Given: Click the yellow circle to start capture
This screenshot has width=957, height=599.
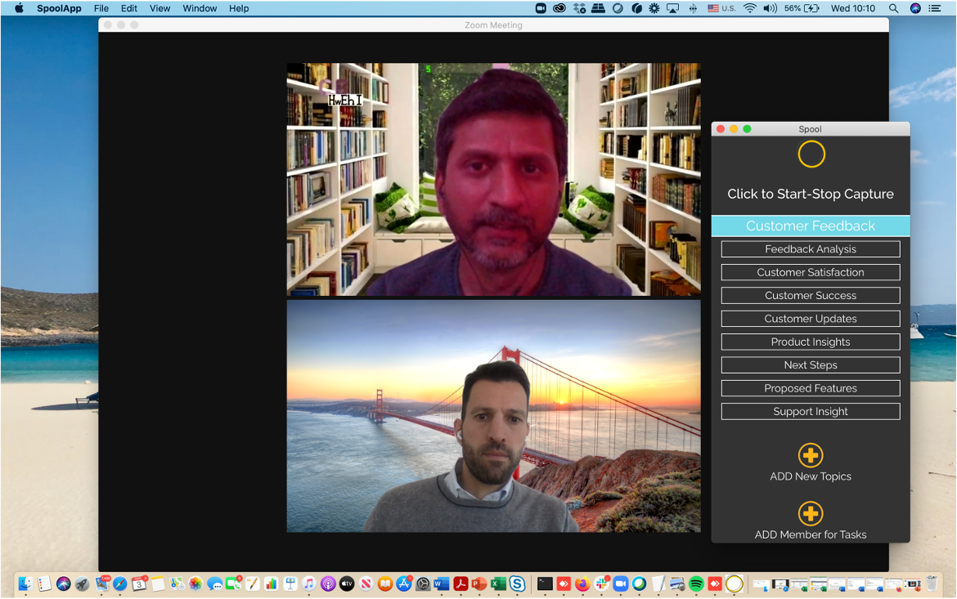Looking at the screenshot, I should coord(811,154).
